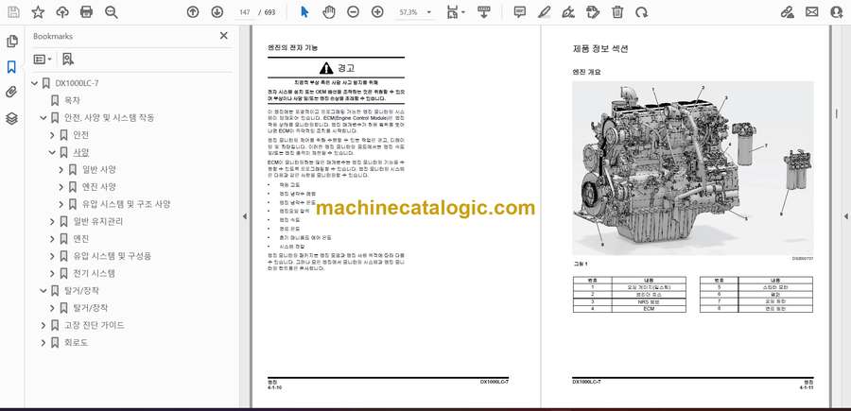
Task: Activate the Hand pan tool
Action: [x=329, y=12]
